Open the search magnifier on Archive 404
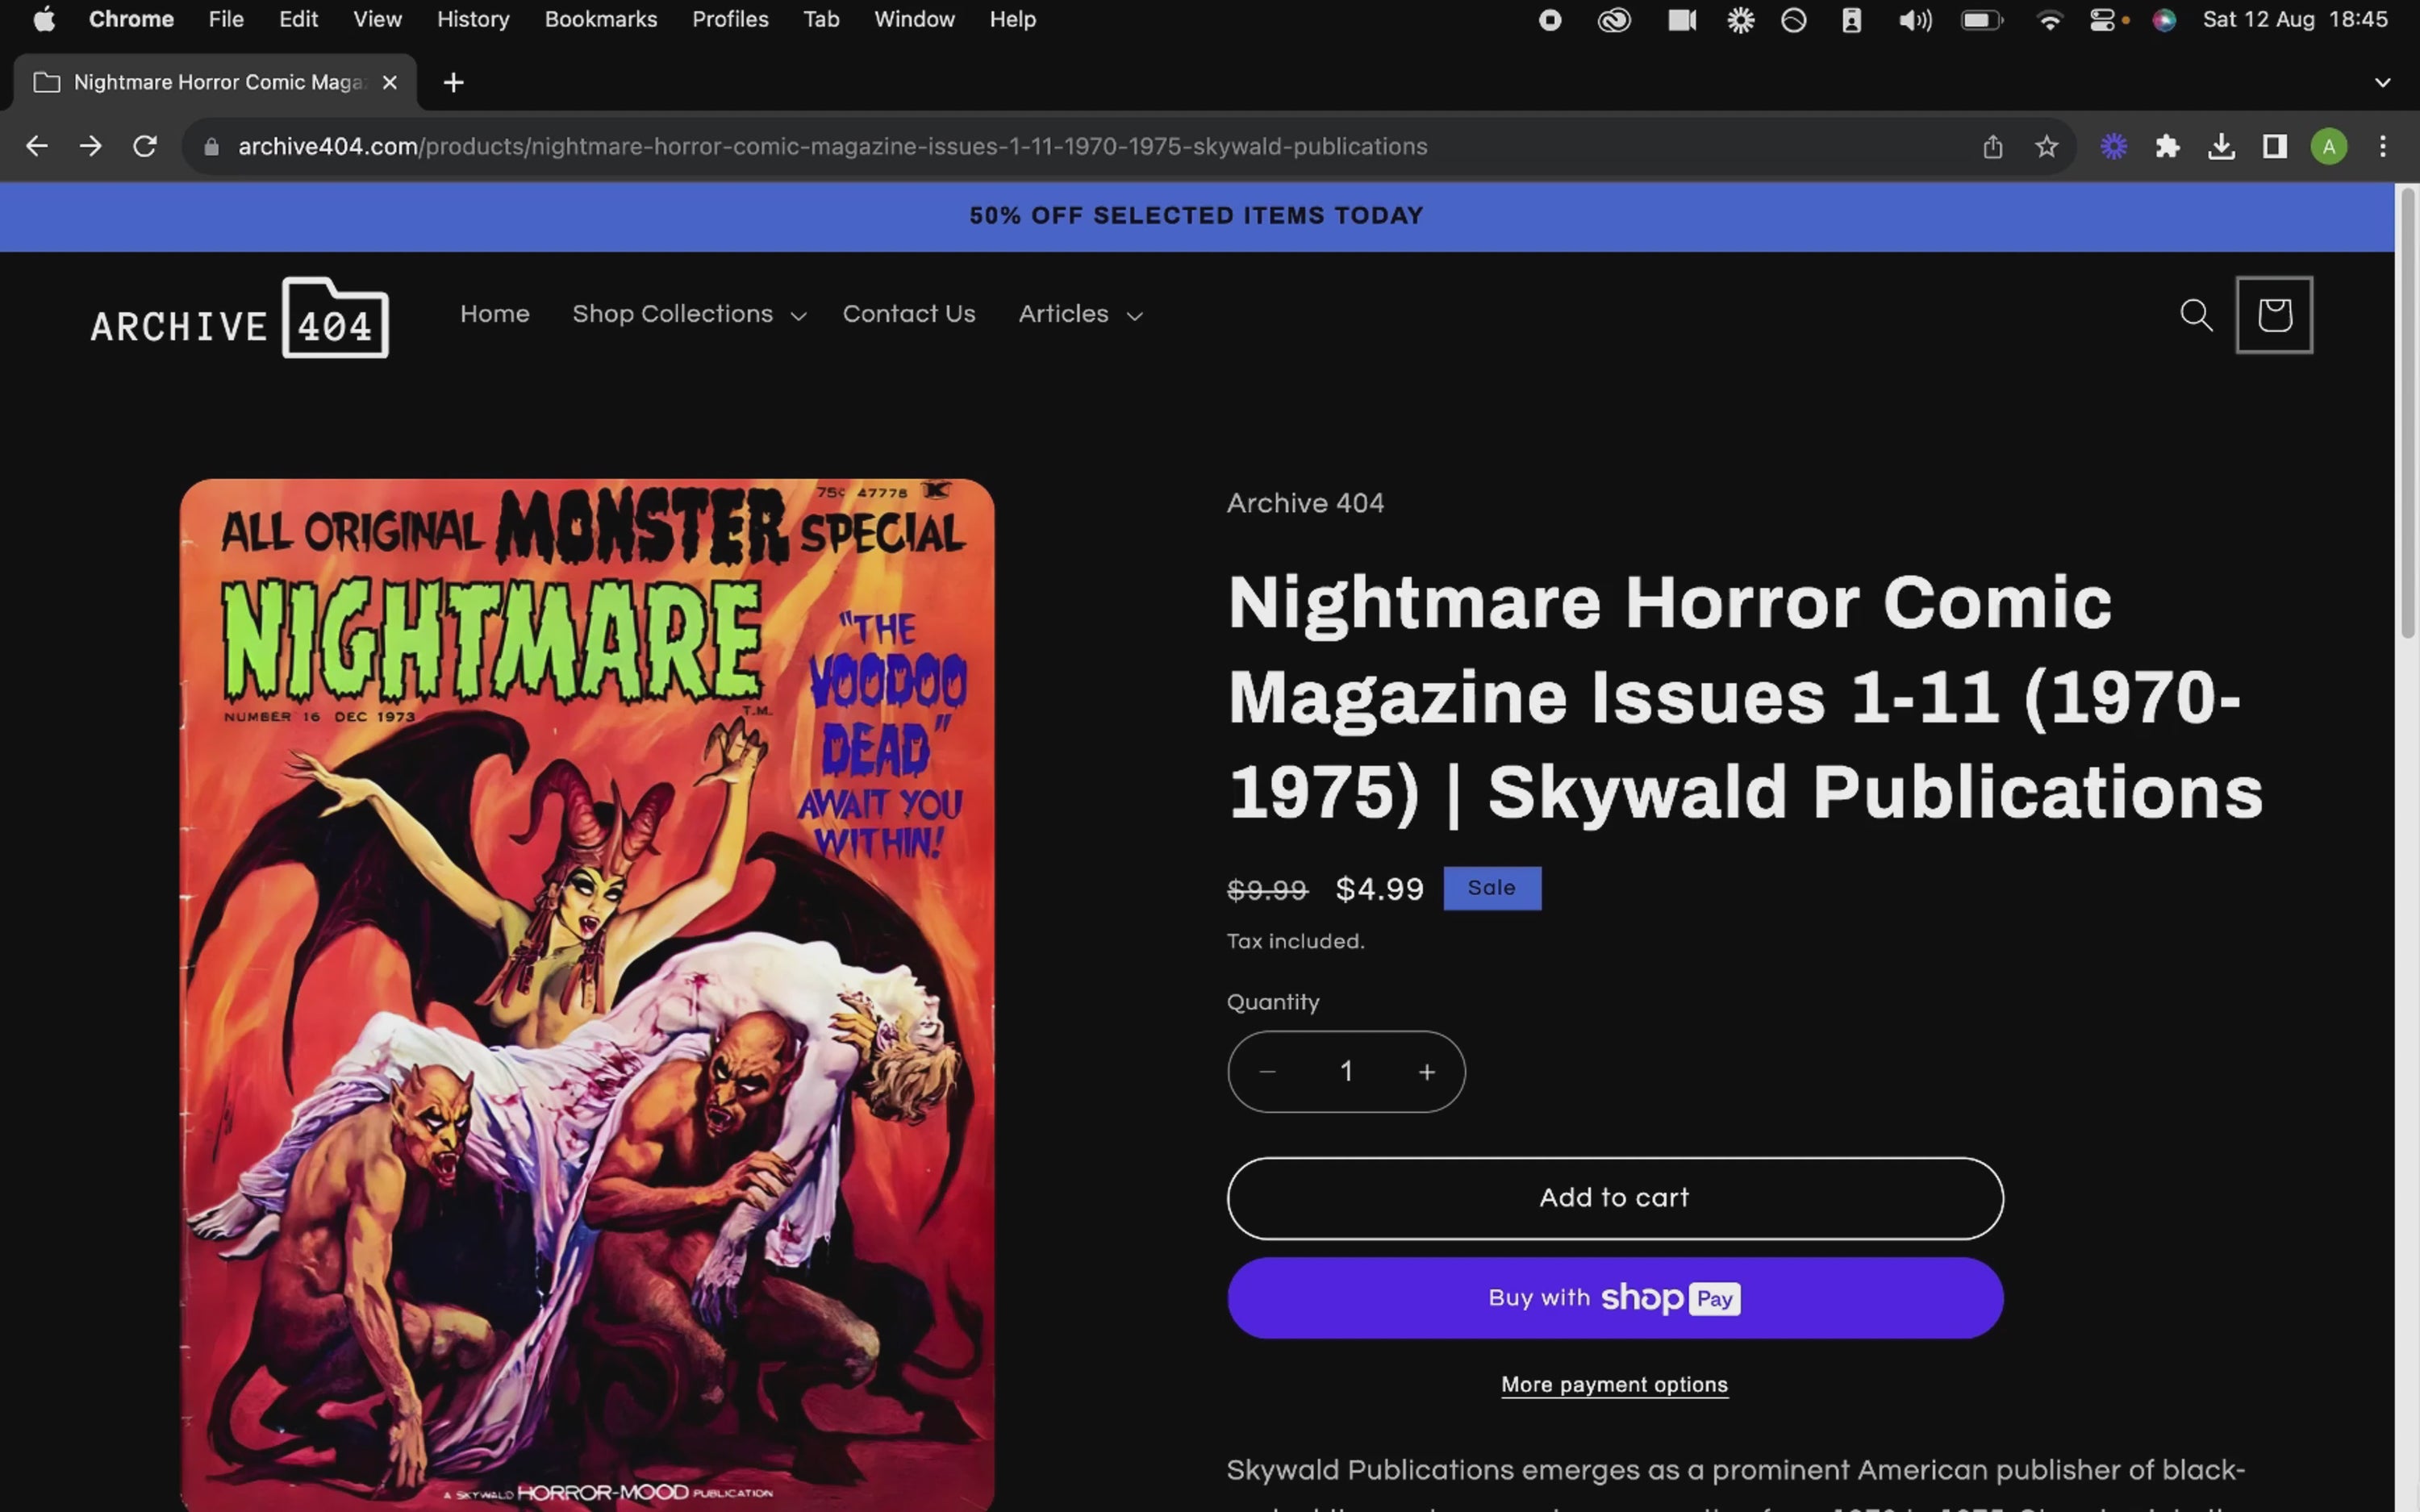This screenshot has width=2420, height=1512. 2196,315
